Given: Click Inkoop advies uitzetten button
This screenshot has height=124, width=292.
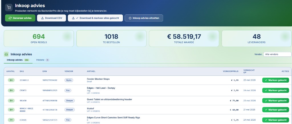Looking at the screenshot, I should [144, 18].
